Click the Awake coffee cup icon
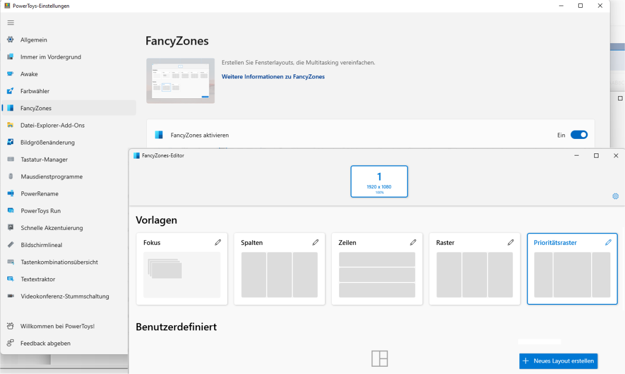This screenshot has height=374, width=625. (10, 74)
